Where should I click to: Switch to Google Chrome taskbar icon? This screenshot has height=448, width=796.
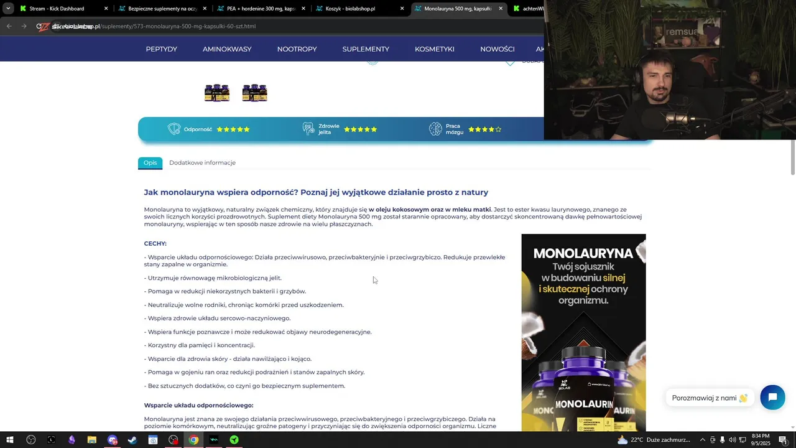(193, 440)
